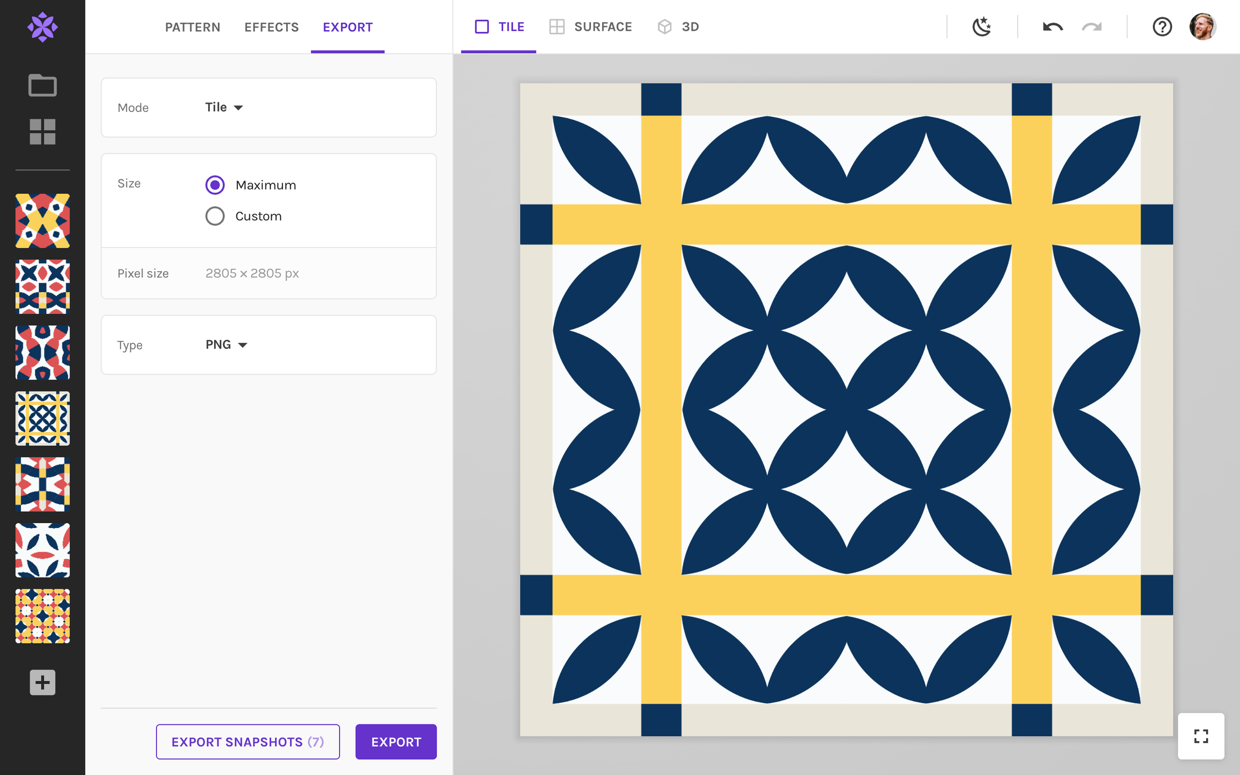
Task: Open the PNG type dropdown
Action: pyautogui.click(x=226, y=345)
